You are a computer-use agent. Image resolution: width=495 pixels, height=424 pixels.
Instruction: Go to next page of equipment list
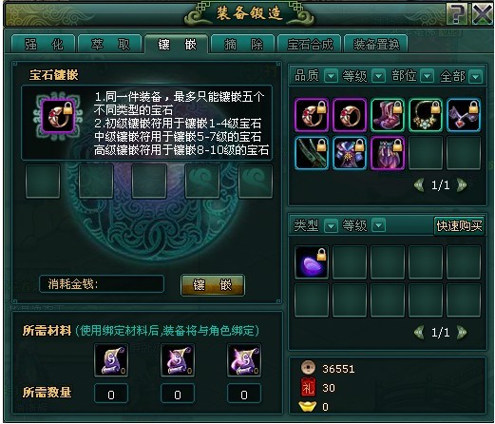click(x=462, y=185)
